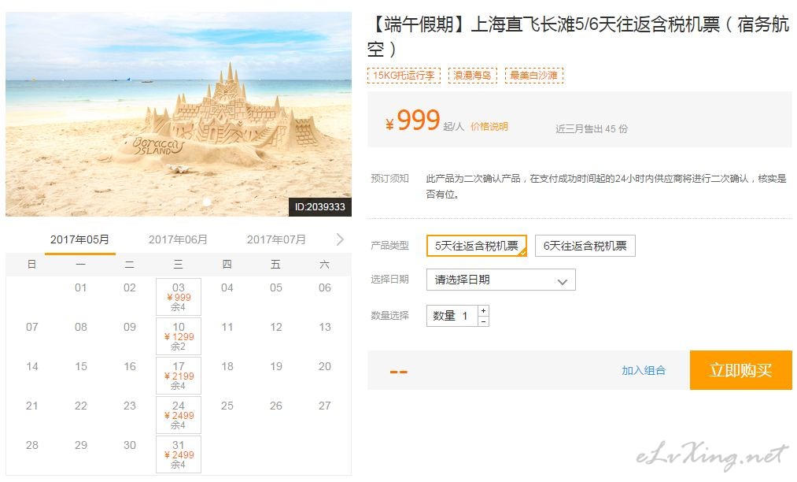Open the 请选择日期 date dropdown
Screen dimensions: 797x482
point(500,280)
